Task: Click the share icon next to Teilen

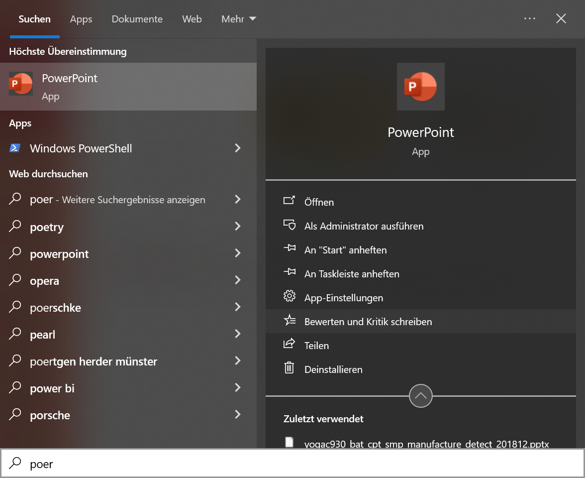Action: [289, 344]
